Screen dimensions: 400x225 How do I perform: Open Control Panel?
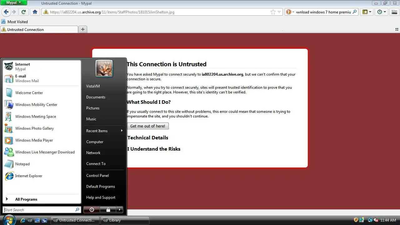[x=104, y=176]
